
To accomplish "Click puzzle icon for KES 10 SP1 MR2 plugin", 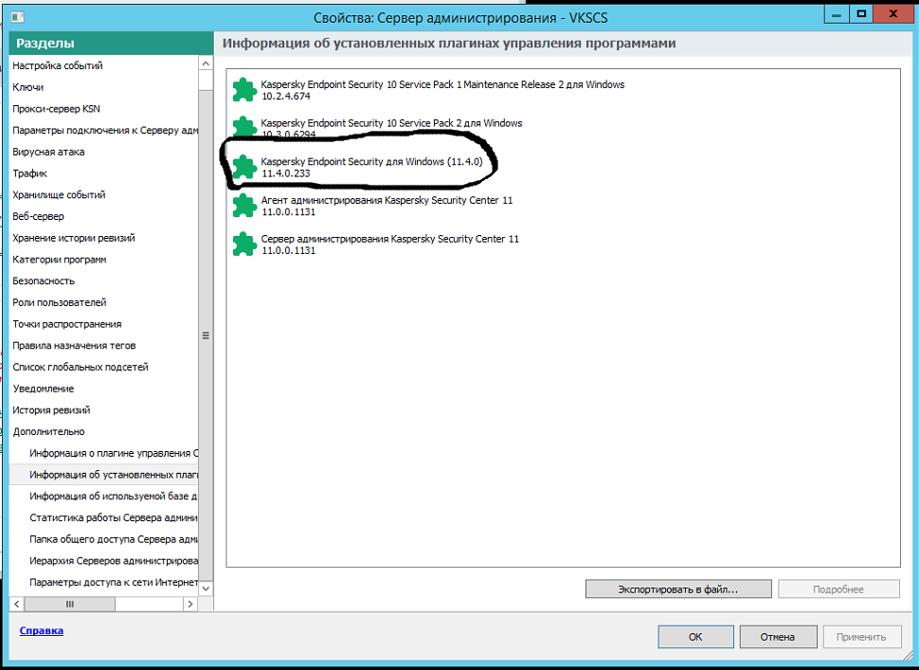I will [244, 90].
